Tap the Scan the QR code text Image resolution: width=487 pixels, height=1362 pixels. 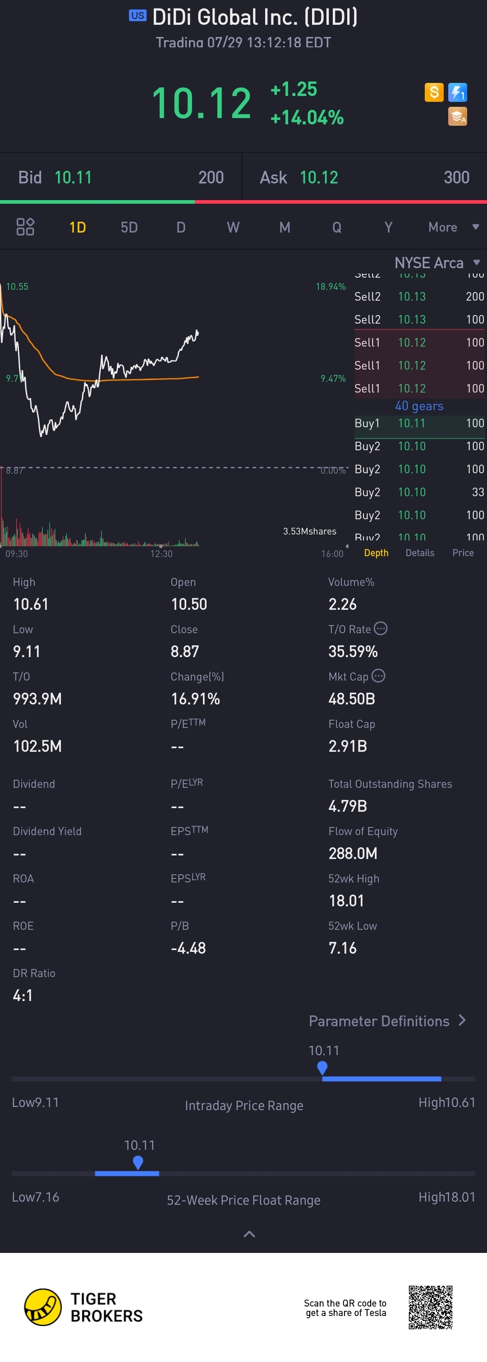click(x=345, y=1307)
